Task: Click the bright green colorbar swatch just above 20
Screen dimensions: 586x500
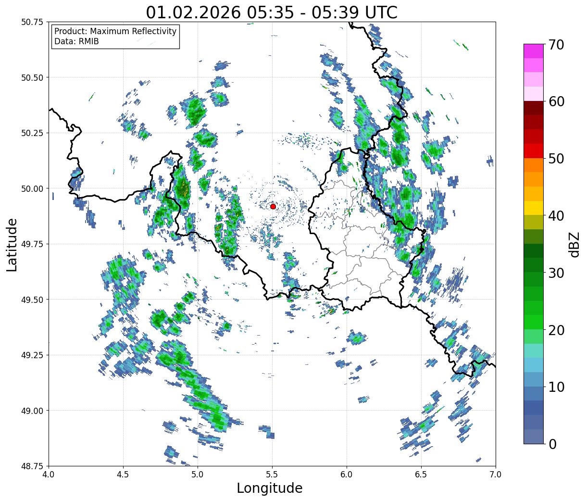Action: 534,322
